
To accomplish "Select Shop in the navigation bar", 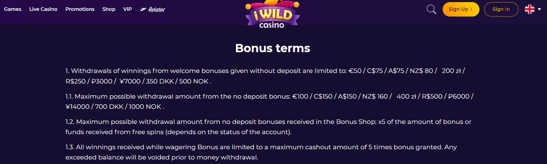I will [x=109, y=9].
